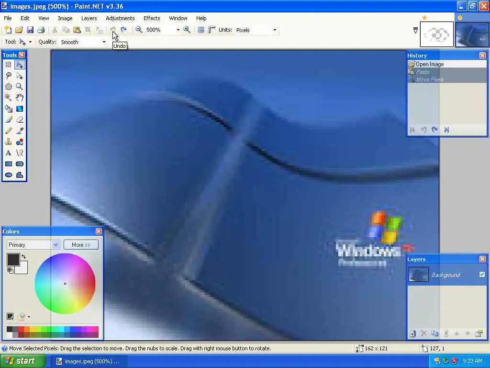Image resolution: width=490 pixels, height=368 pixels.
Task: Open the image list dropdown arrow
Action: [x=415, y=30]
